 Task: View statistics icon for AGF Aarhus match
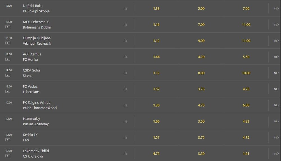(125, 57)
